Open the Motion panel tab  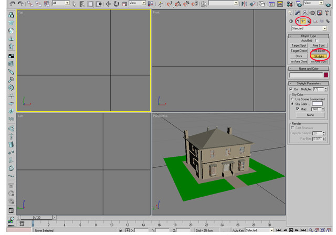click(x=312, y=13)
